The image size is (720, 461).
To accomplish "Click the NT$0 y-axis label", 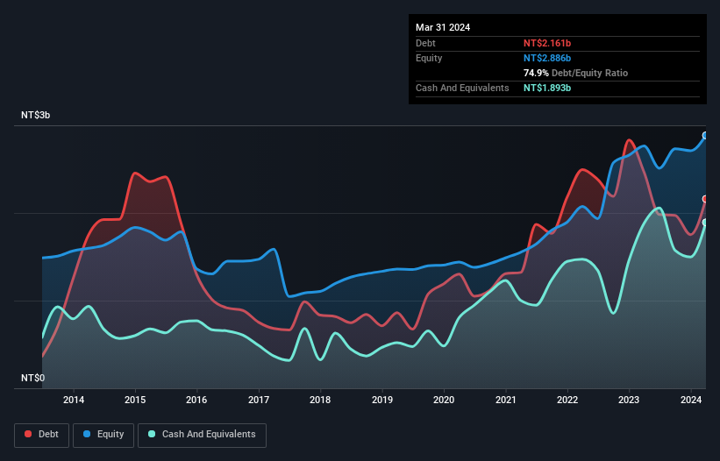I will 32,378.
